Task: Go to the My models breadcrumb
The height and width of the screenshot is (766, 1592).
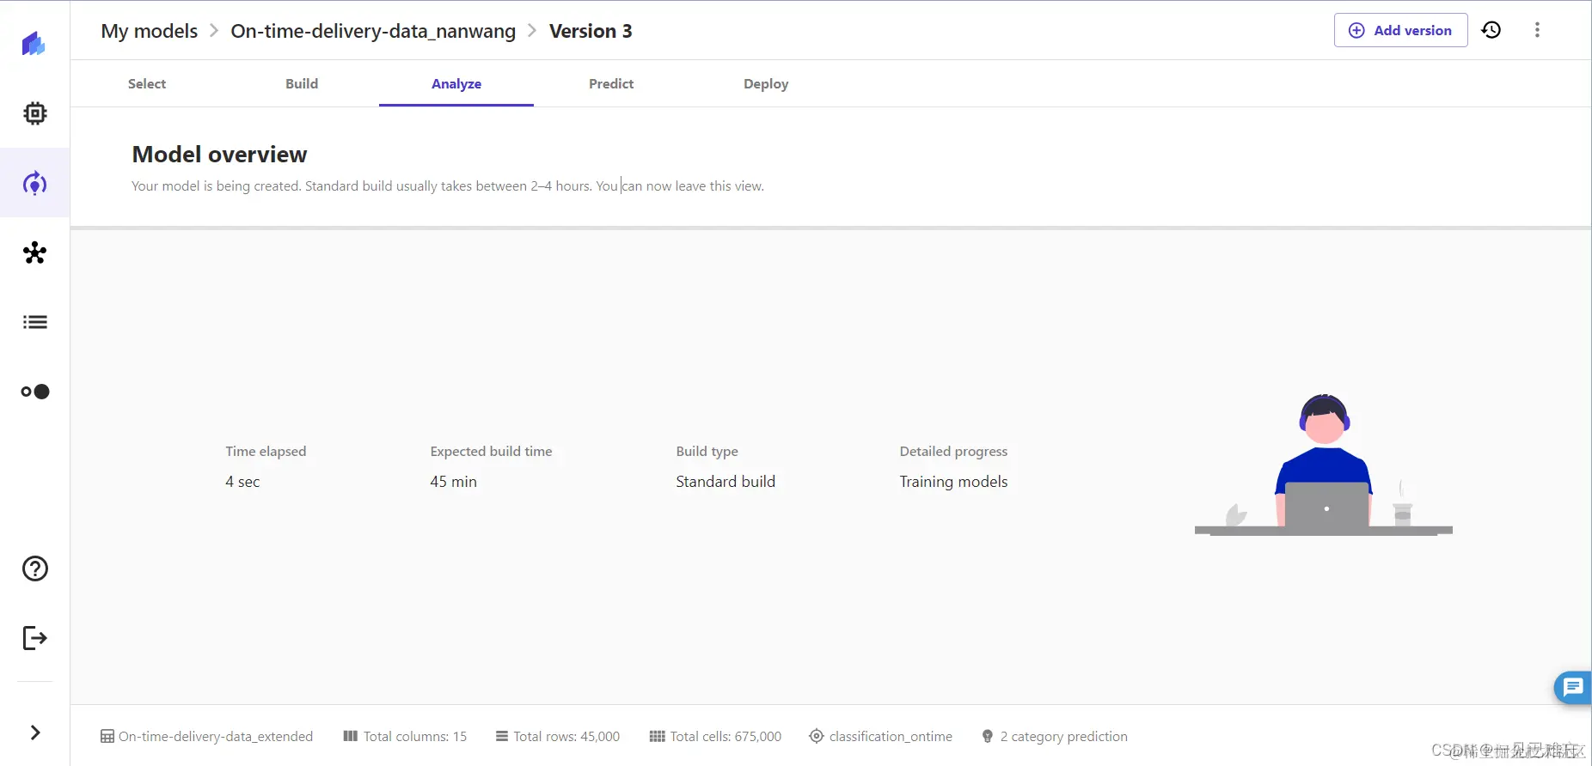Action: click(x=150, y=31)
